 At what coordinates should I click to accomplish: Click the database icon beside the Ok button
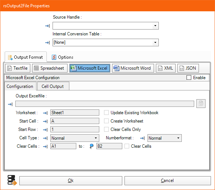click(12, 180)
